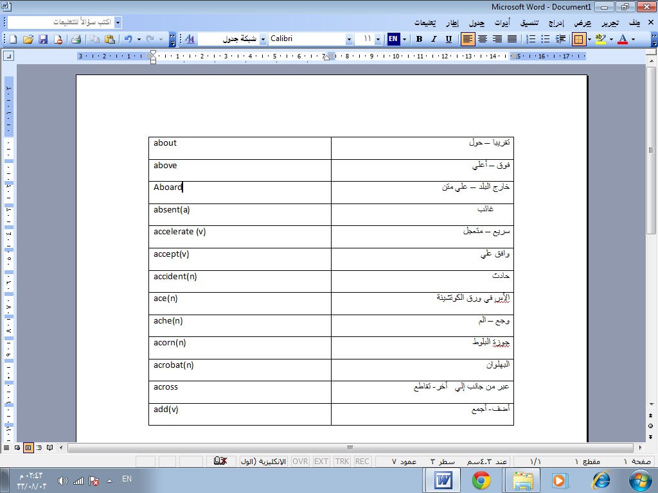Open the إدراج (Insert) menu
This screenshot has width=658, height=493.
556,22
